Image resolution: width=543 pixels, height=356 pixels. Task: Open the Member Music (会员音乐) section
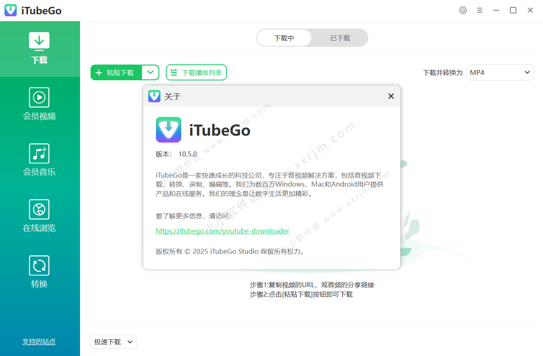tap(39, 160)
